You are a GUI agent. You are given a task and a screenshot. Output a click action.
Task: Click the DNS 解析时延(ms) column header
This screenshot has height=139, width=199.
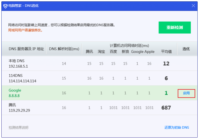[x=64, y=49]
